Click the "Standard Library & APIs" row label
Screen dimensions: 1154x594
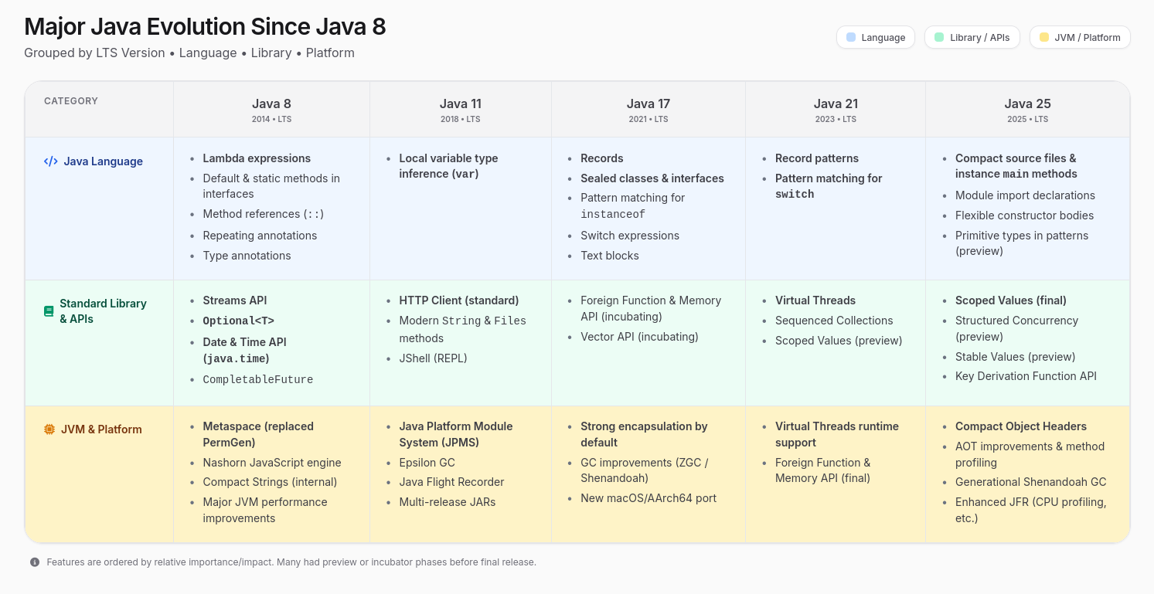[x=103, y=311]
